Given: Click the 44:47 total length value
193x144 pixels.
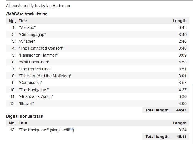Looking at the screenshot, I should [x=181, y=110].
